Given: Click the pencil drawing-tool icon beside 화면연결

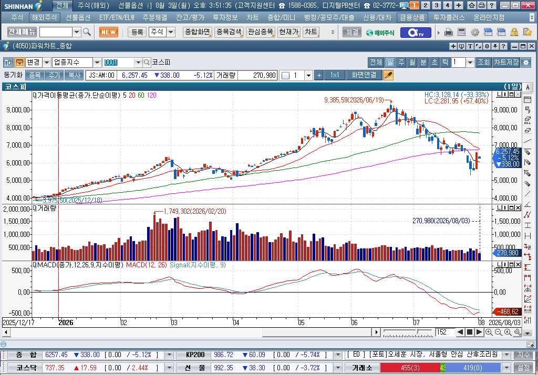Looking at the screenshot, I should [388, 75].
